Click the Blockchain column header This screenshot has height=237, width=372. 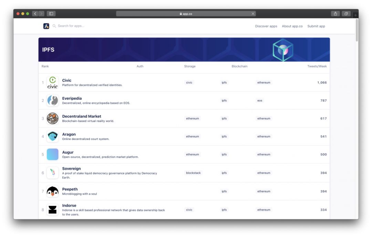[239, 66]
